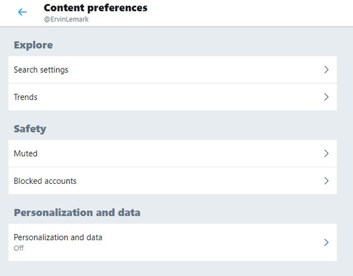Select the Muted label under Safety
The height and width of the screenshot is (276, 353).
pyautogui.click(x=25, y=153)
